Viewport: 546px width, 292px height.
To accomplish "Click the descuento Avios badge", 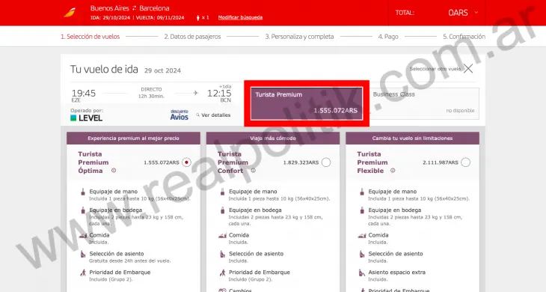I will point(180,115).
